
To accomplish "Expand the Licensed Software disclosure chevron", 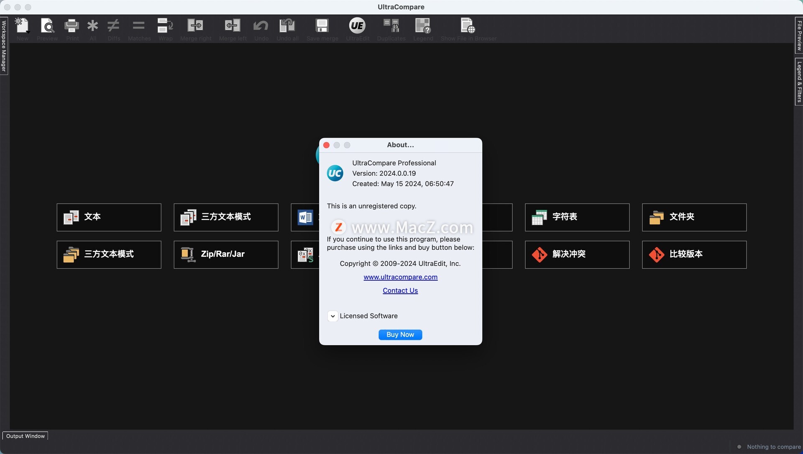I will [332, 316].
